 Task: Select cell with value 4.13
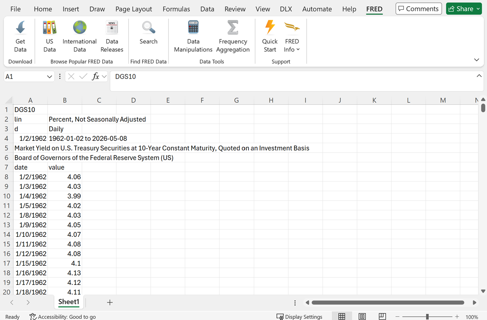65,273
